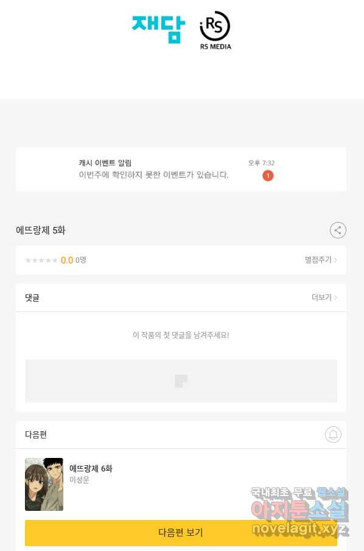Image resolution: width=364 pixels, height=551 pixels.
Task: Click the red notification badge
Action: pyautogui.click(x=268, y=176)
